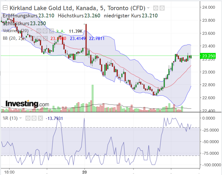Click the Kirkland Lake Gold Ltd chart title

point(77,8)
